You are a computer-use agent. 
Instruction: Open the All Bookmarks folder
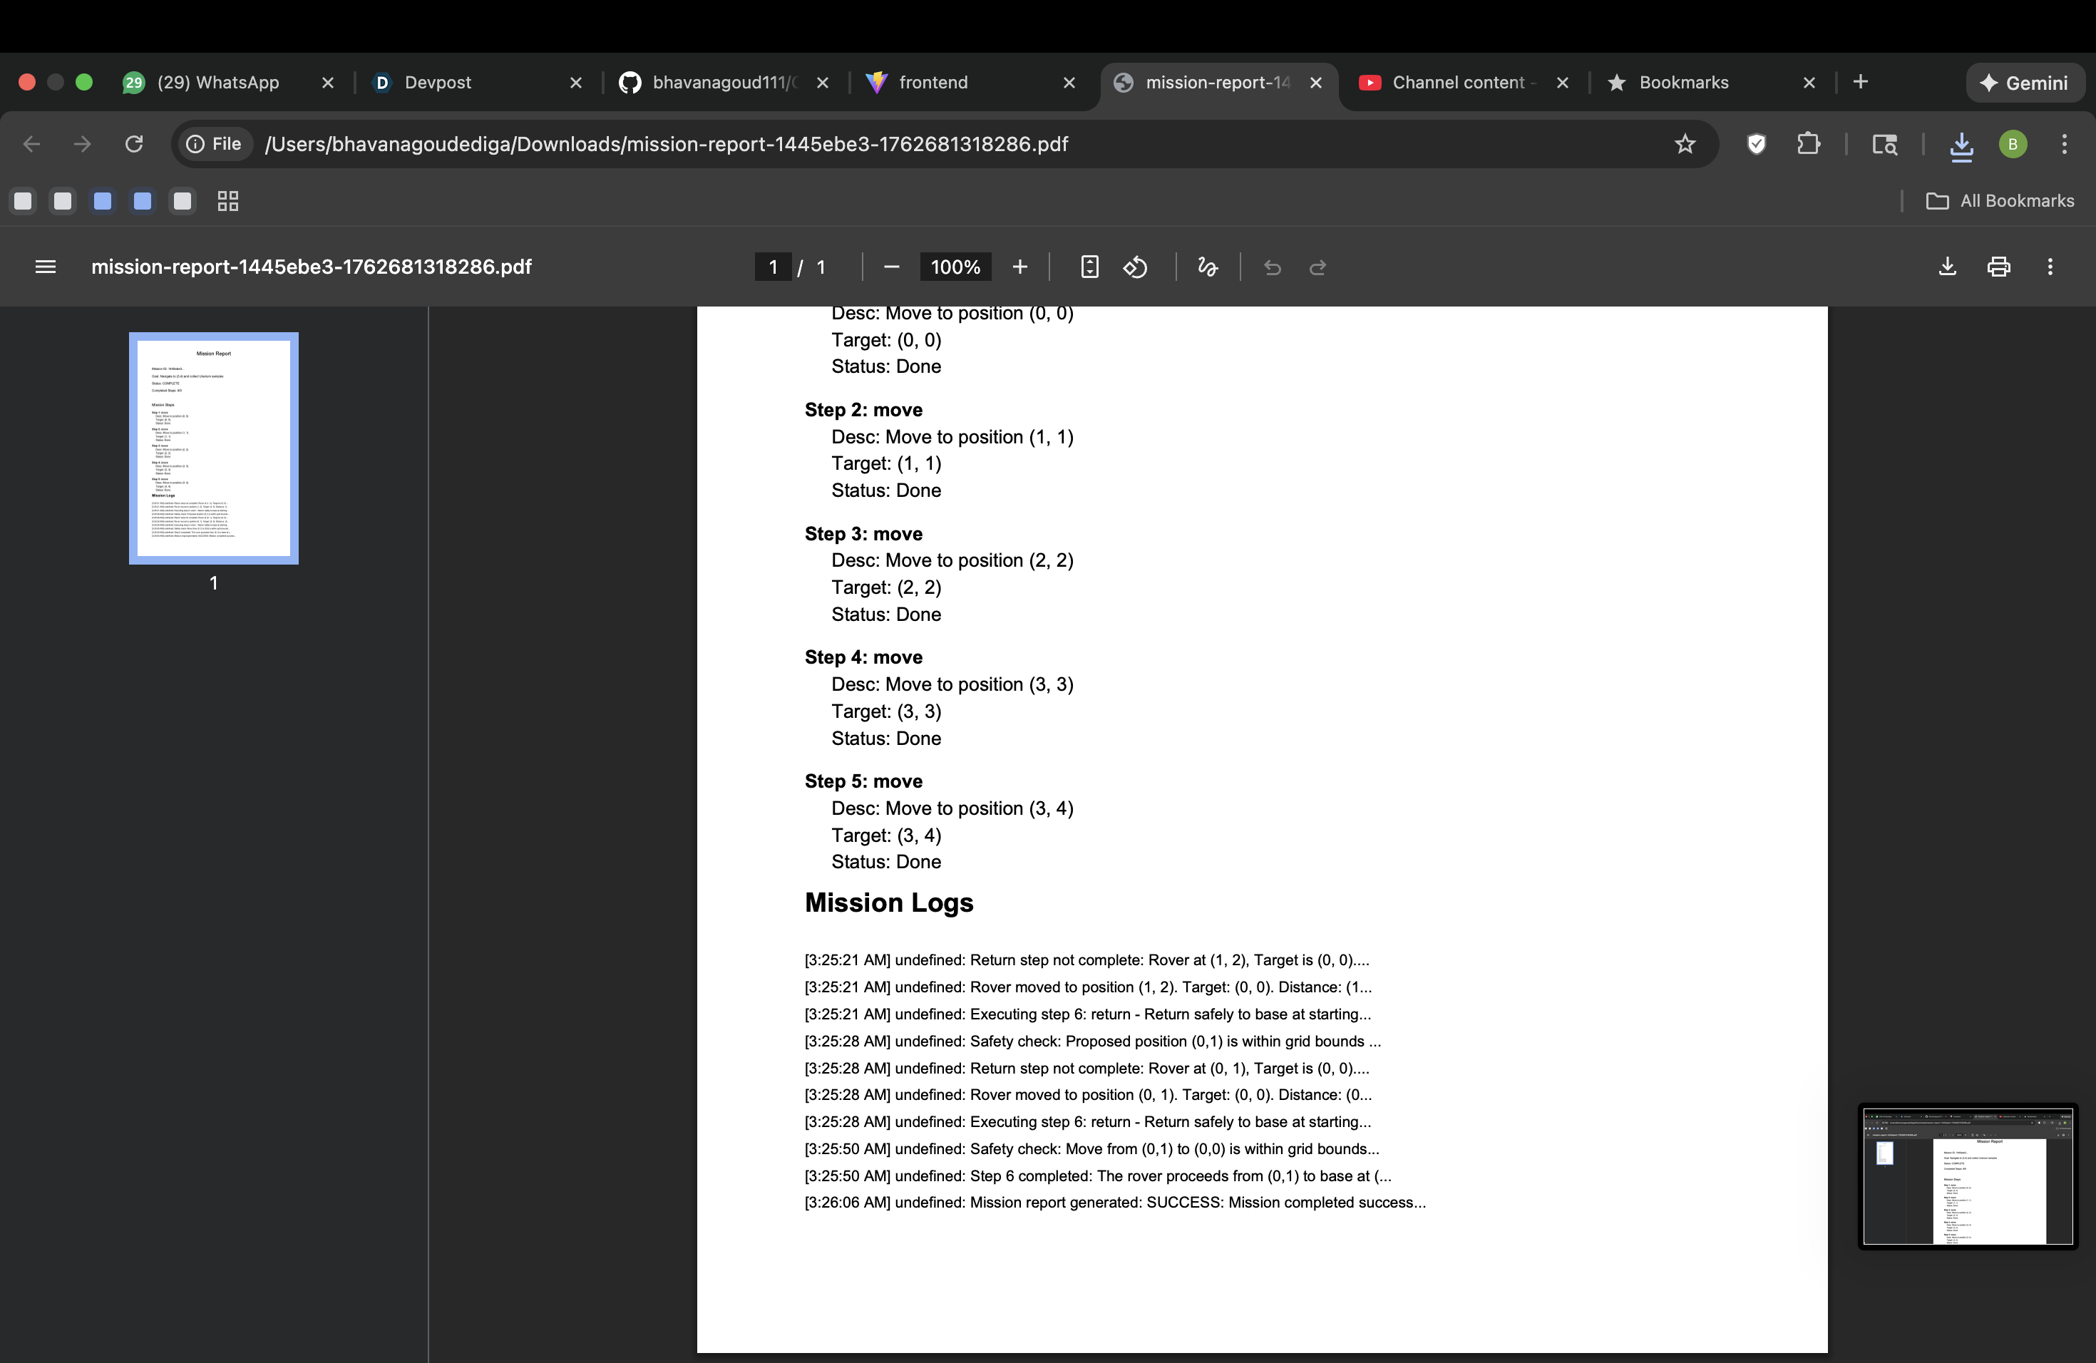(x=2000, y=201)
